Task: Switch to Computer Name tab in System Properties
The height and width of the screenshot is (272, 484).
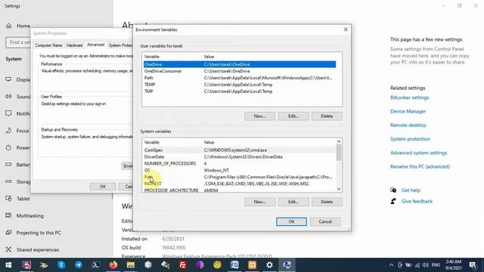Action: (48, 45)
